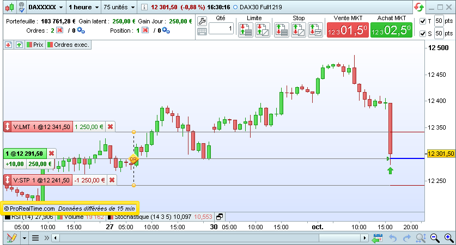Open the drawing tools pencil icon

coord(11,238)
